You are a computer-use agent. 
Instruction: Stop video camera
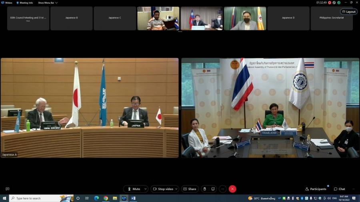point(163,189)
